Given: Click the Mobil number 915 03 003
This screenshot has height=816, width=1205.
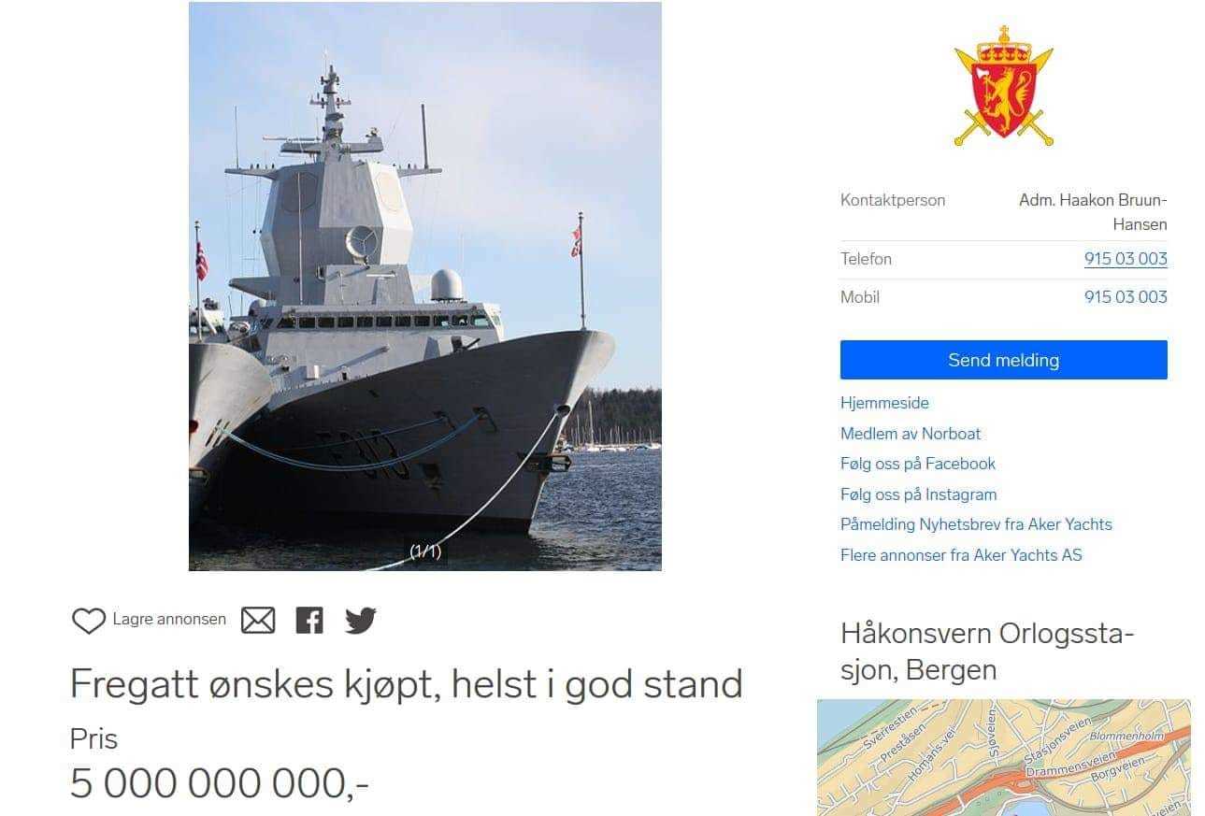Looking at the screenshot, I should tap(1126, 297).
